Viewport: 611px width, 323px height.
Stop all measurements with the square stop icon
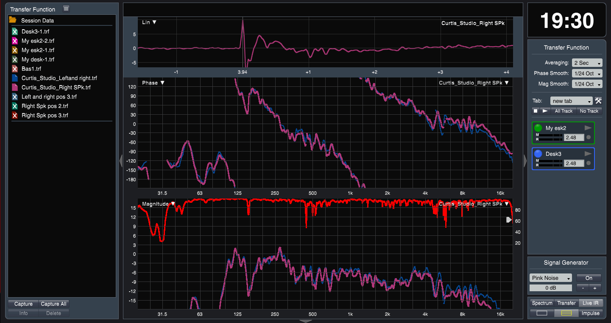pyautogui.click(x=536, y=111)
